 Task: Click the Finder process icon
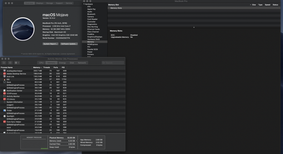pos(5,110)
